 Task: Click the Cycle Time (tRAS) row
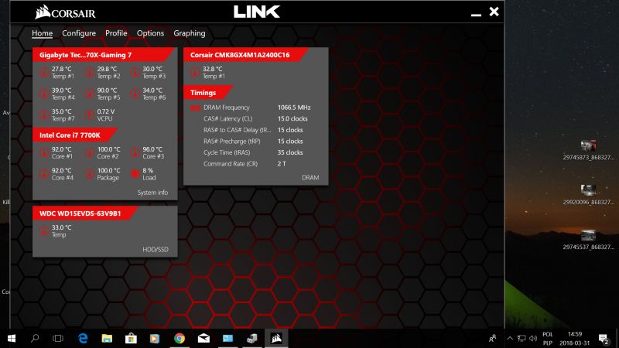253,152
